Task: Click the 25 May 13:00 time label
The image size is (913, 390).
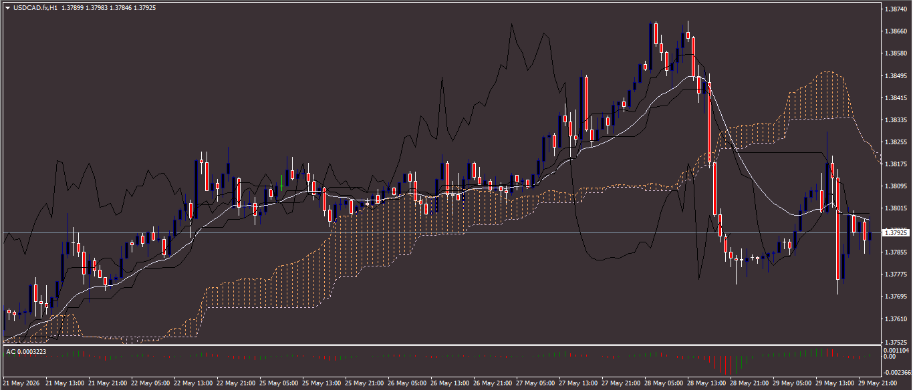Action: click(x=321, y=384)
